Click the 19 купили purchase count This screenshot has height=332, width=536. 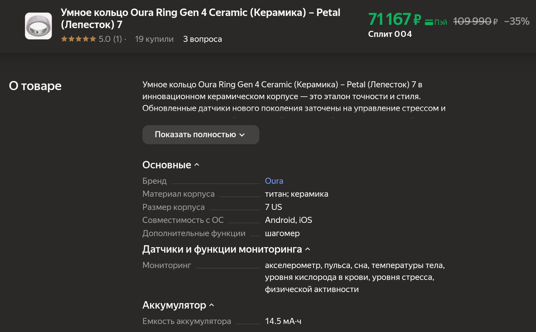pyautogui.click(x=154, y=39)
